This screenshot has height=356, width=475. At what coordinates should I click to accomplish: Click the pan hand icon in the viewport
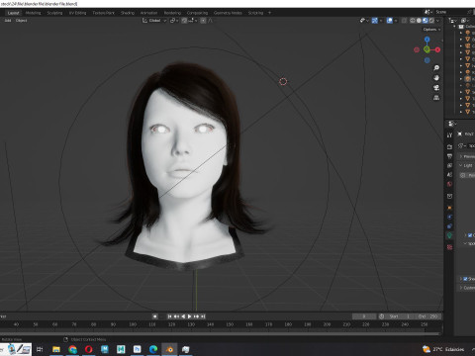[x=436, y=78]
